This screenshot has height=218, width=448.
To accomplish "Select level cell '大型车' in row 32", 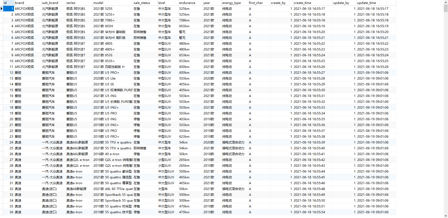I will tap(168, 189).
